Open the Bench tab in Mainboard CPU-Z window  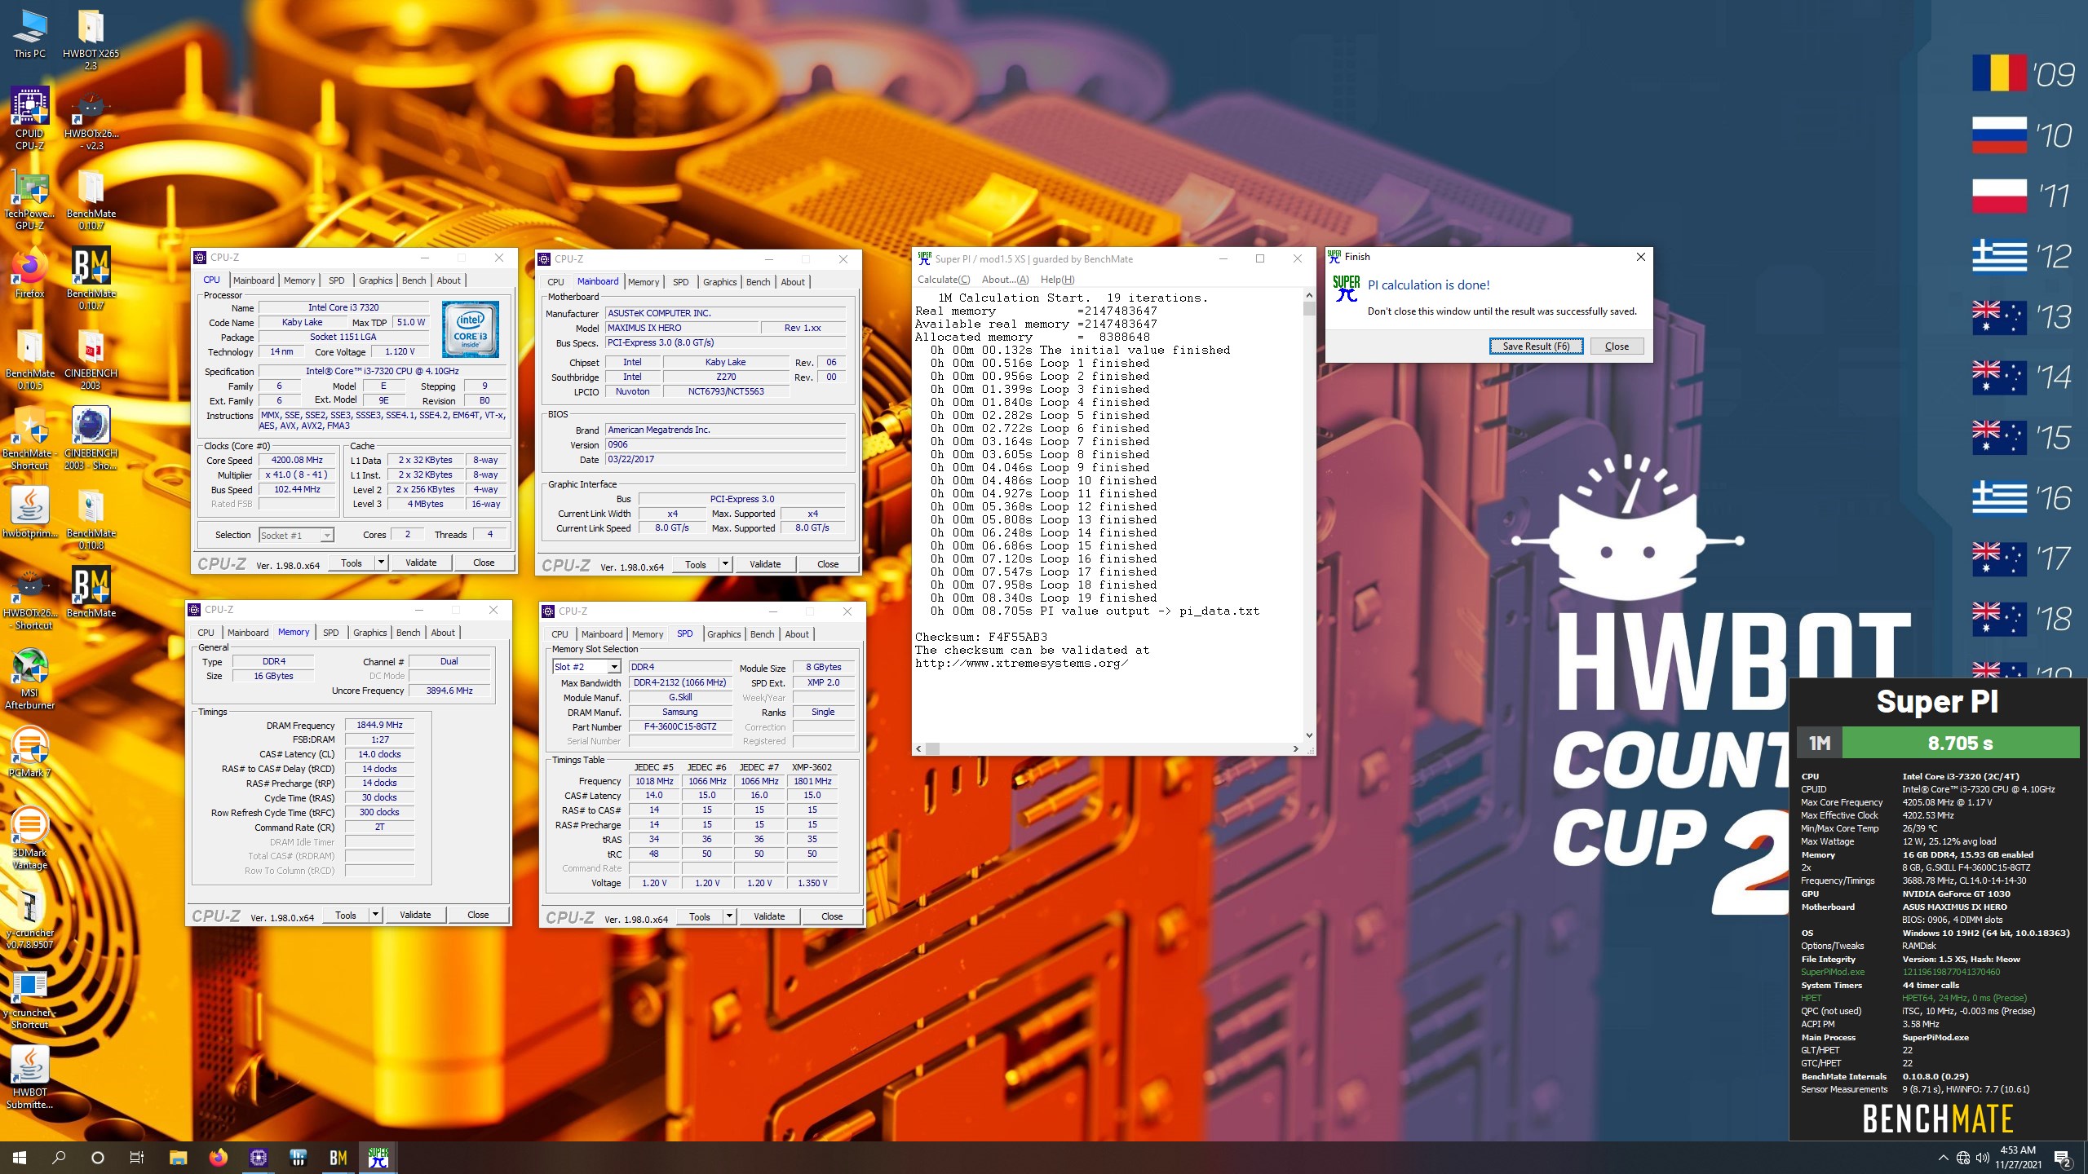tap(758, 282)
